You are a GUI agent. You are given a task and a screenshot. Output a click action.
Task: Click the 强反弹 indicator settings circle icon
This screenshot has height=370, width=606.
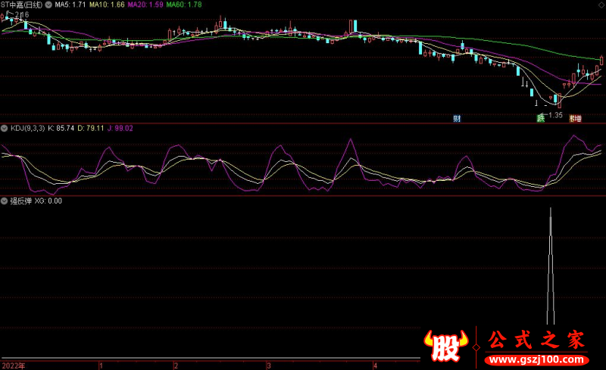(5, 201)
